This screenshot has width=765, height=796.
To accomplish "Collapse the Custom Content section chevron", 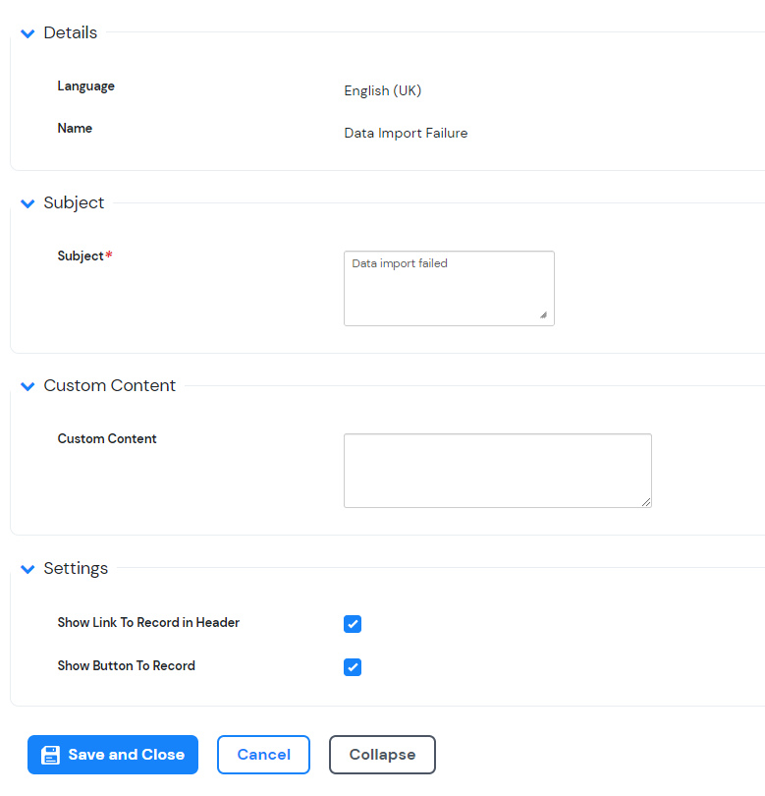I will pos(27,387).
